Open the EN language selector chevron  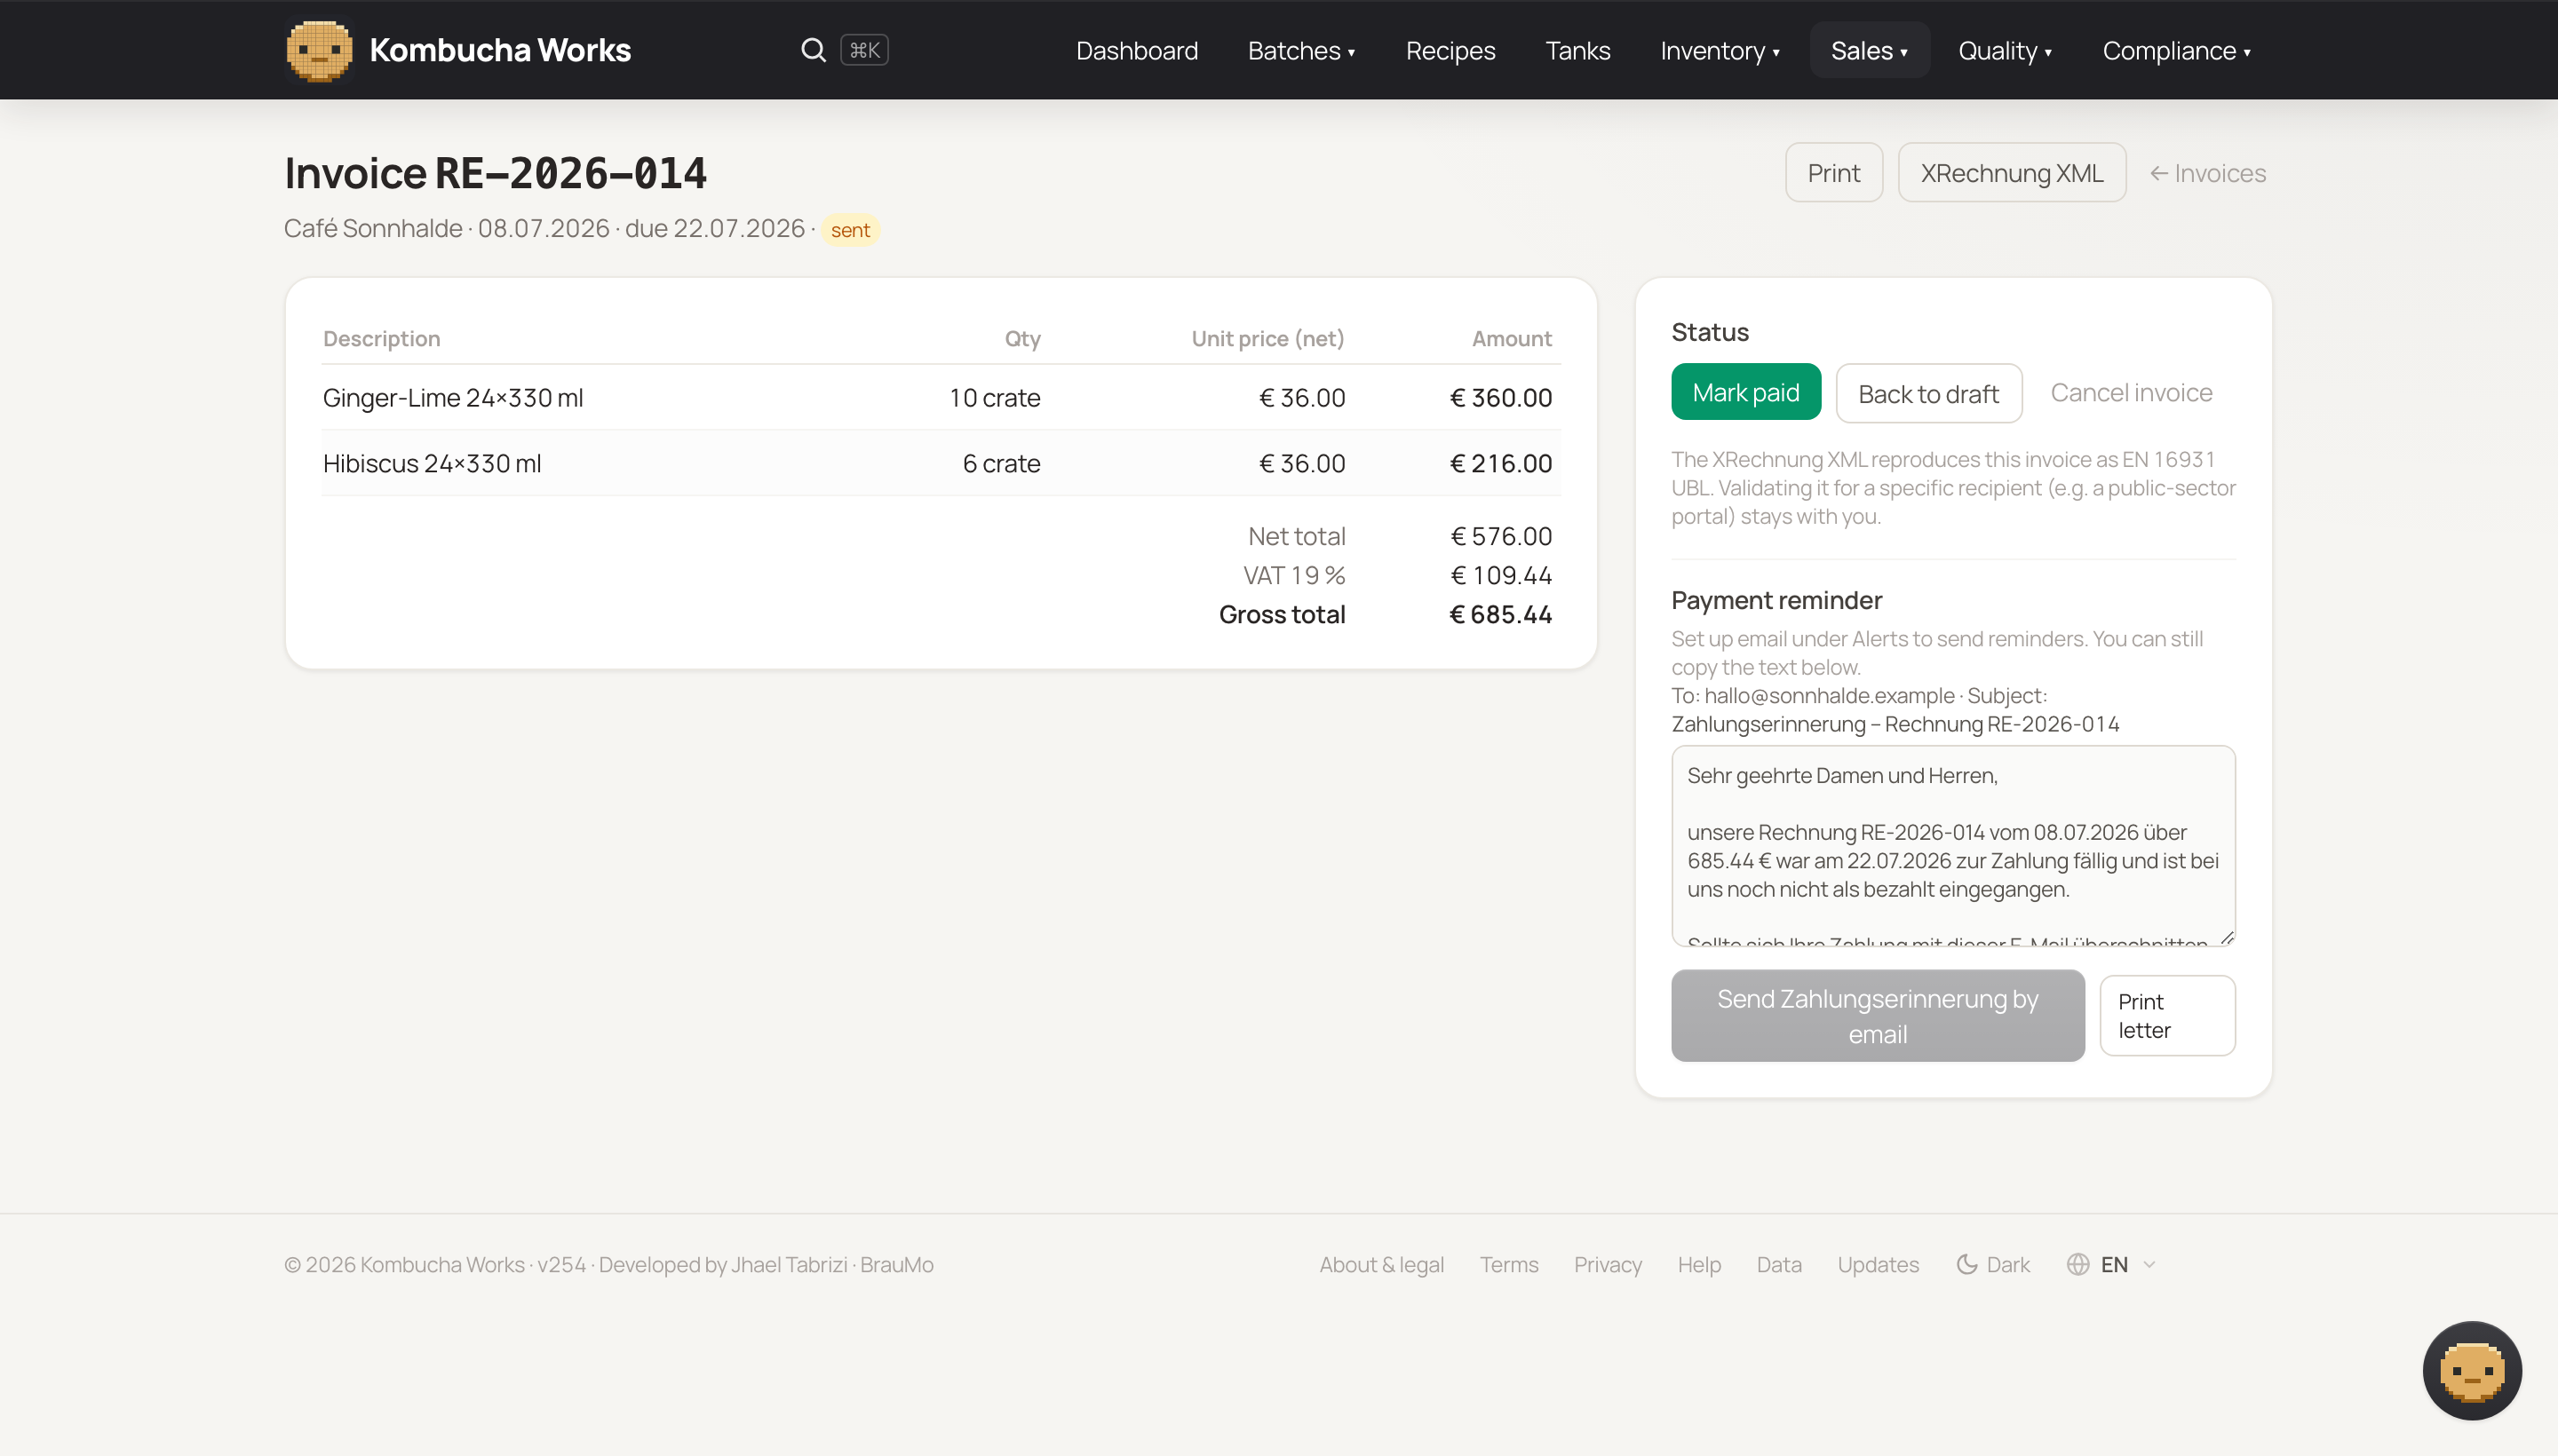tap(2149, 1264)
